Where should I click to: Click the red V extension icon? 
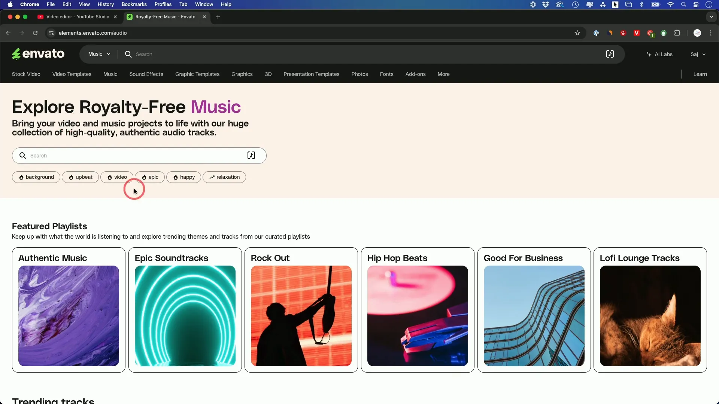tap(637, 33)
